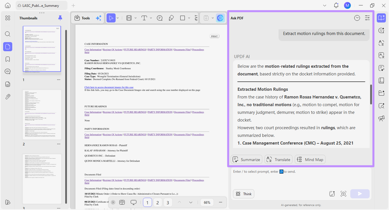Image resolution: width=389 pixels, height=210 pixels.
Task: Select the text T tool
Action: [144, 18]
